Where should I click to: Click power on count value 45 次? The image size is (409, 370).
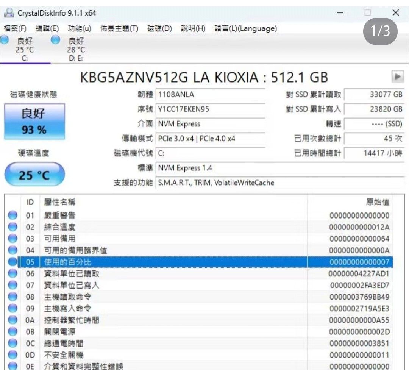coord(374,138)
